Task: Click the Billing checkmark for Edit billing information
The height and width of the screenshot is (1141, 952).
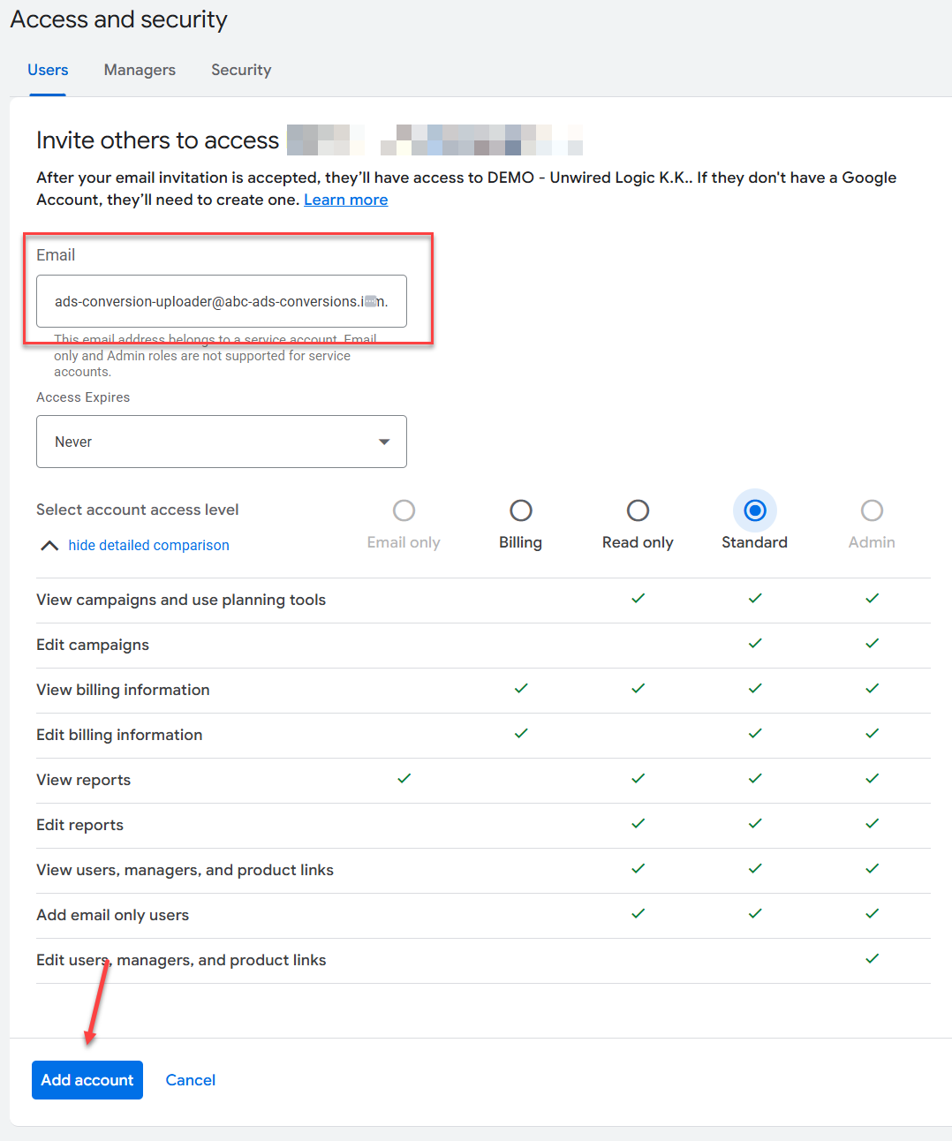Action: click(x=521, y=733)
